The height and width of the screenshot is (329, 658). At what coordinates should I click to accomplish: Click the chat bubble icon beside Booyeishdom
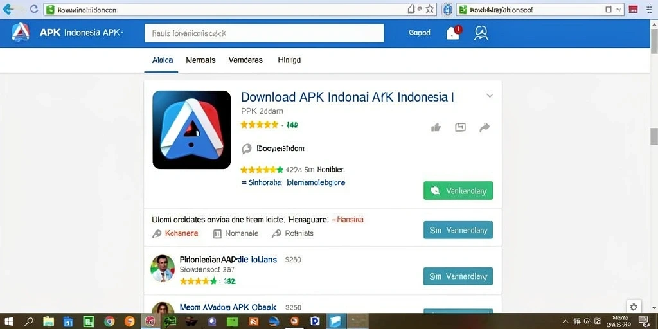(x=247, y=148)
